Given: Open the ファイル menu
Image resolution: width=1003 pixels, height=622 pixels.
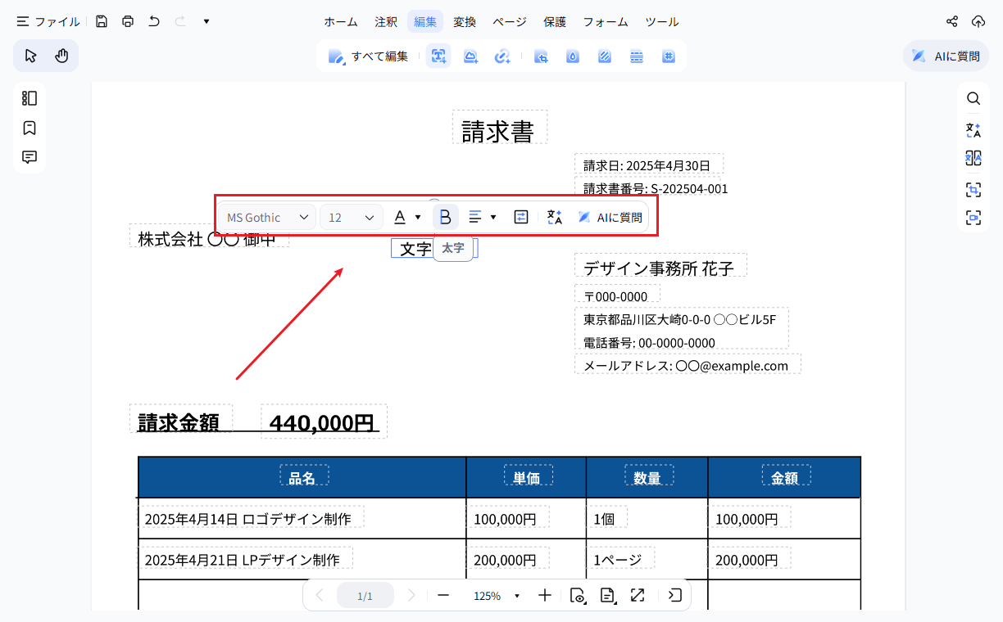Looking at the screenshot, I should tap(48, 21).
